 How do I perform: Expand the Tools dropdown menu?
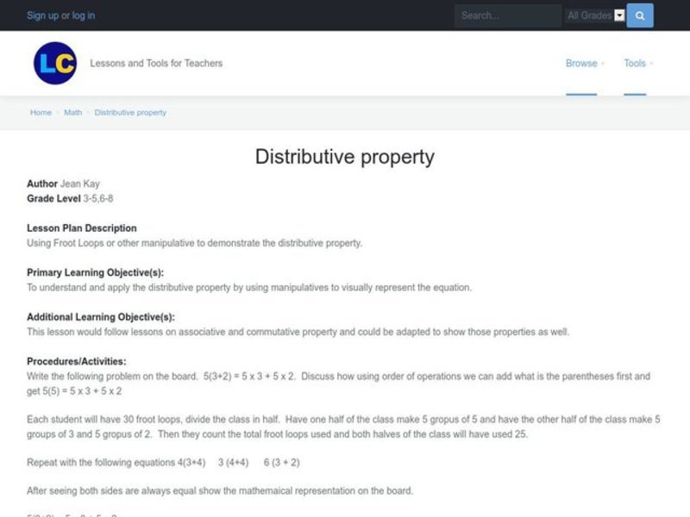637,63
